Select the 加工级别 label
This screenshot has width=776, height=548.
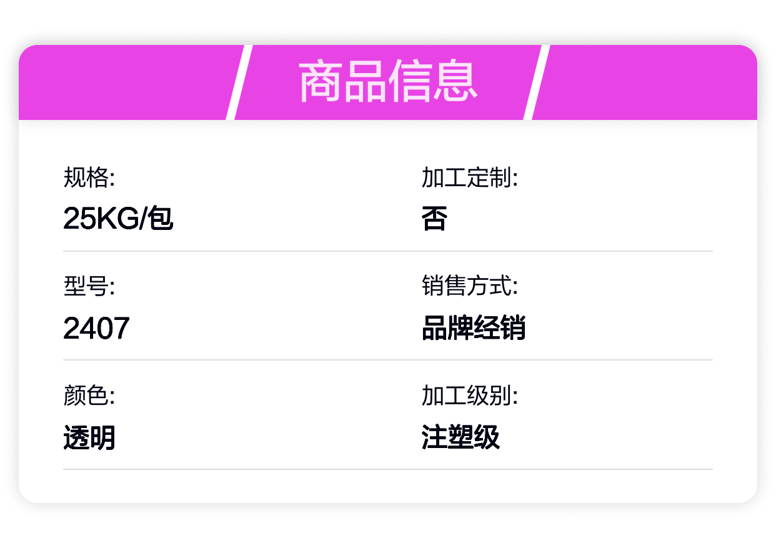pos(470,396)
